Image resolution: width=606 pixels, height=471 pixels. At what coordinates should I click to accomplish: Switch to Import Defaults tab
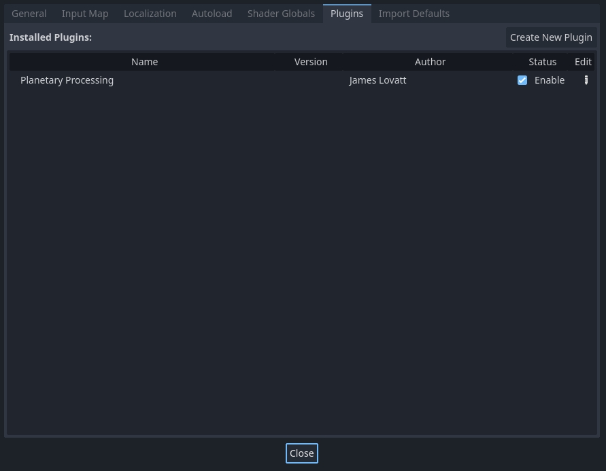pos(414,14)
